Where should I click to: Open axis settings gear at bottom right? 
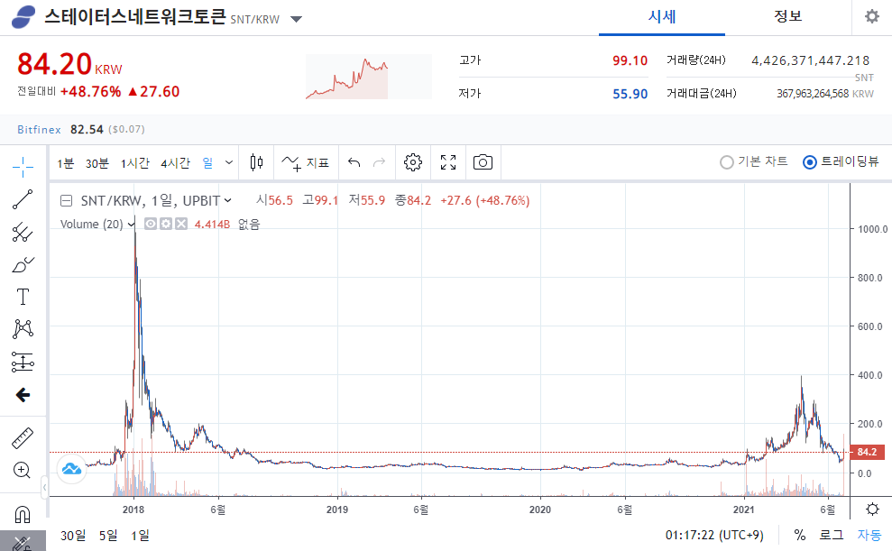pos(872,509)
